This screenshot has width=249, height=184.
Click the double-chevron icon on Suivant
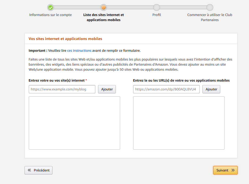coord(233,170)
